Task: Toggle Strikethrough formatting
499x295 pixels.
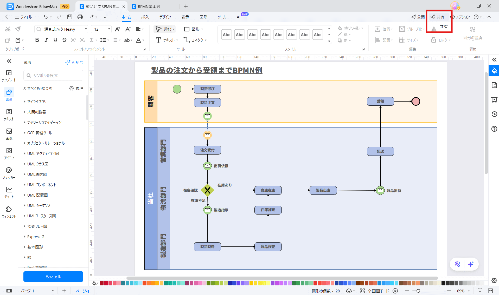Action: (x=64, y=40)
